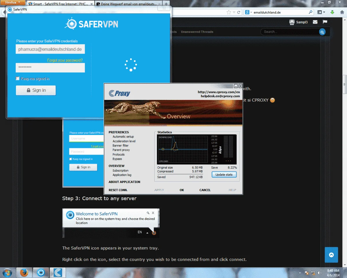Select Parent proxy in CProxy
The width and height of the screenshot is (347, 278).
(x=121, y=150)
